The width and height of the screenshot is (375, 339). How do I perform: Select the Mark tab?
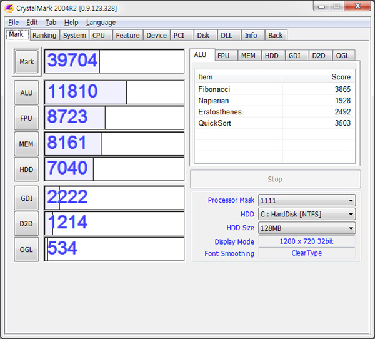(17, 34)
